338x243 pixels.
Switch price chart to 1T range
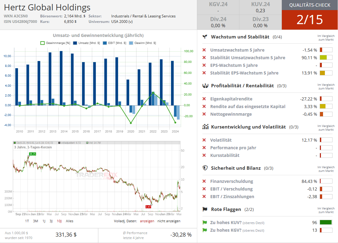27,221
